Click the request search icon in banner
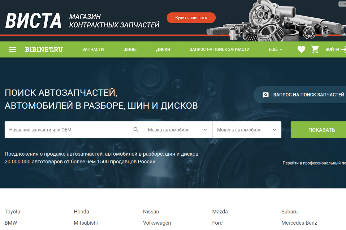This screenshot has width=346, height=230. [x=266, y=95]
